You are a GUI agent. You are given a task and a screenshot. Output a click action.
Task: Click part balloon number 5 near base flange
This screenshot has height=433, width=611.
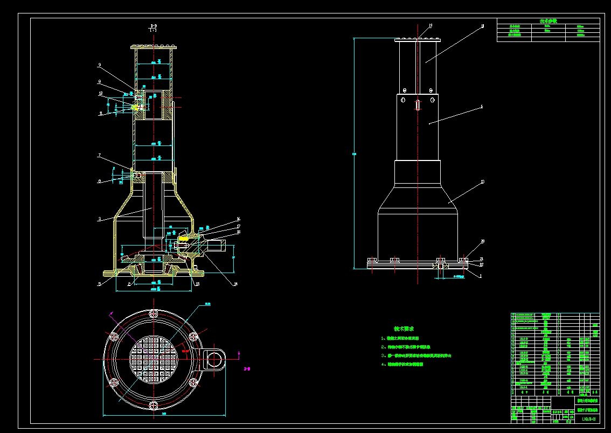(100, 284)
